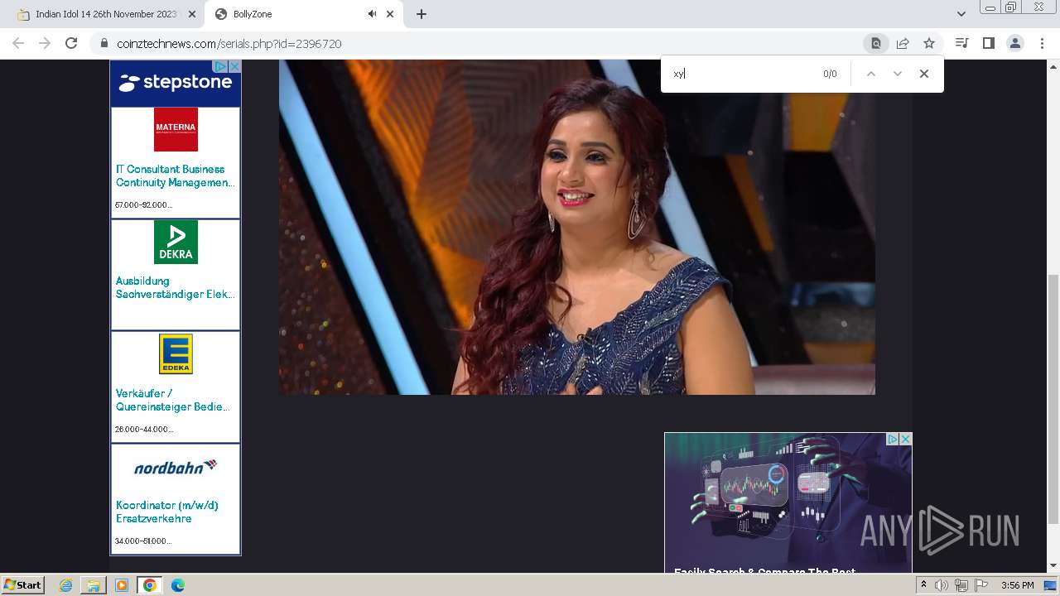Click the address bar URL
This screenshot has width=1060, height=596.
tap(229, 44)
